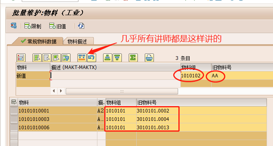Click the upper table 物料 column header
The image size is (273, 146).
tap(33, 67)
